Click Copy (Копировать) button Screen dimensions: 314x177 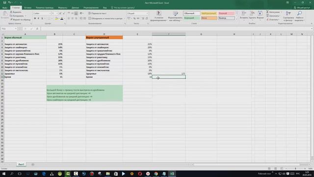(x=17, y=16)
